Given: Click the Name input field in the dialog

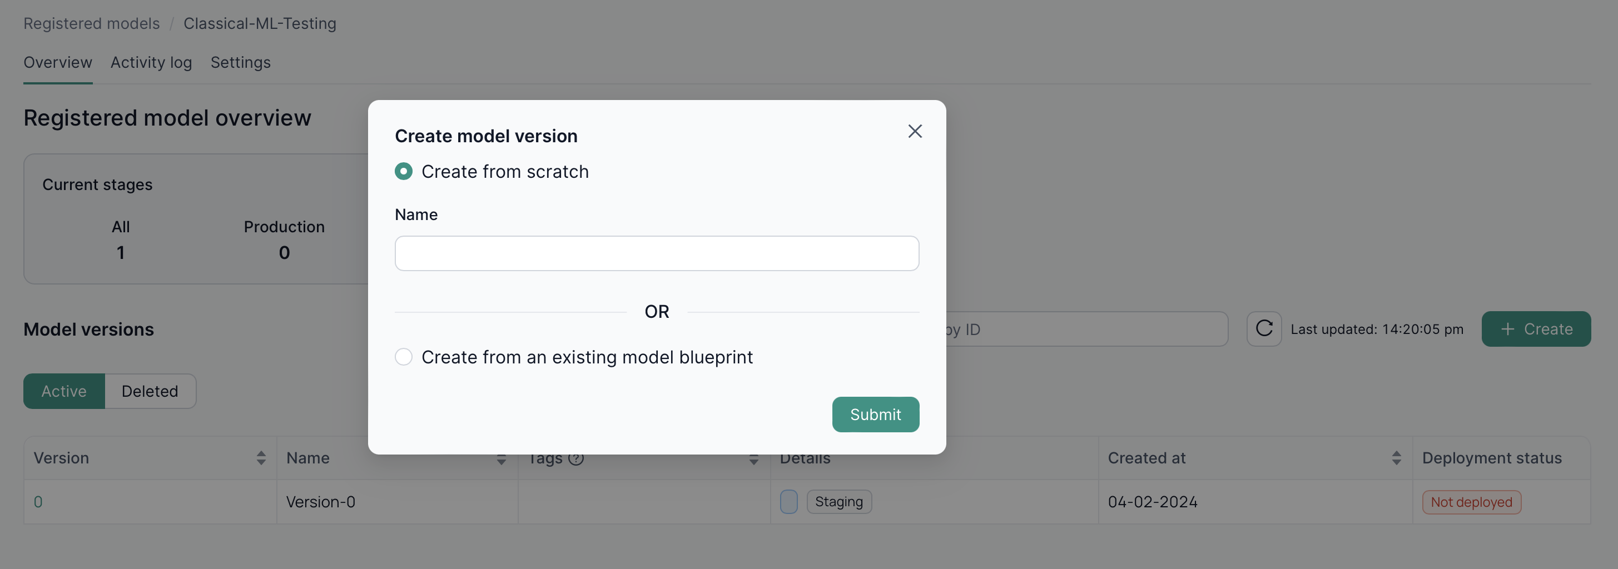Looking at the screenshot, I should pos(656,253).
